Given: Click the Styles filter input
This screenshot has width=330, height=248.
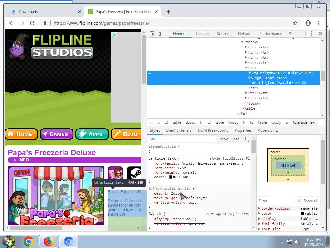Looking at the screenshot, I should coord(182,139).
